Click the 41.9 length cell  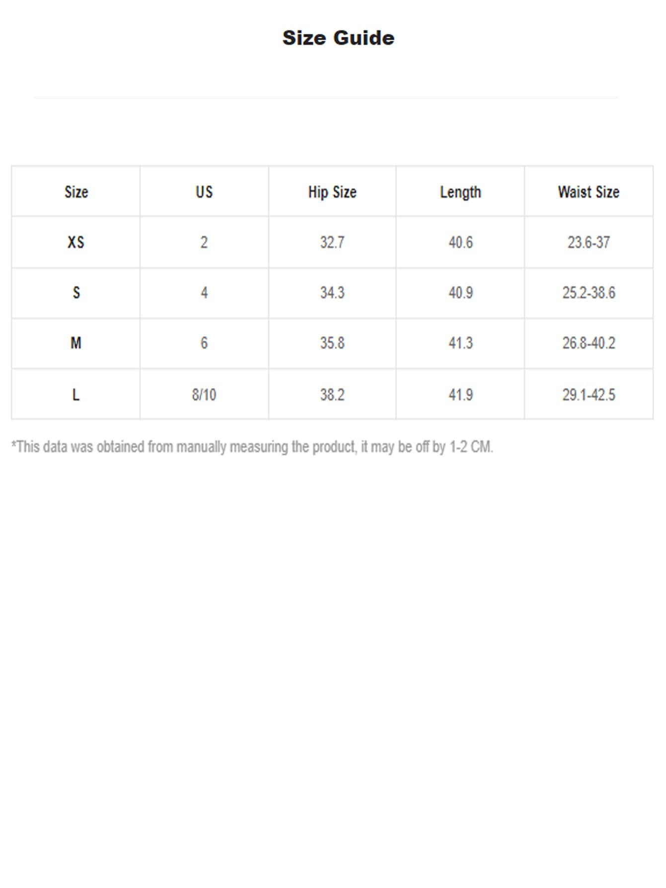pos(460,395)
